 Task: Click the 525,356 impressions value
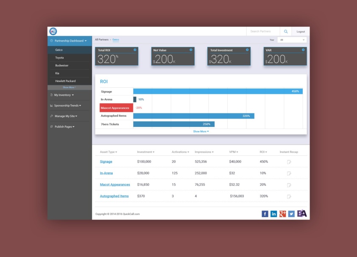201,161
